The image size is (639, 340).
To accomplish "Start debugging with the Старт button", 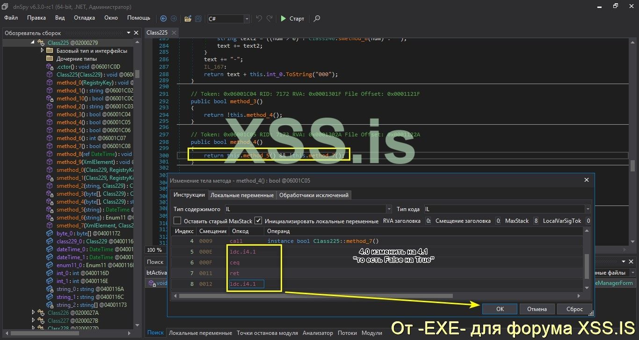I will [x=292, y=19].
